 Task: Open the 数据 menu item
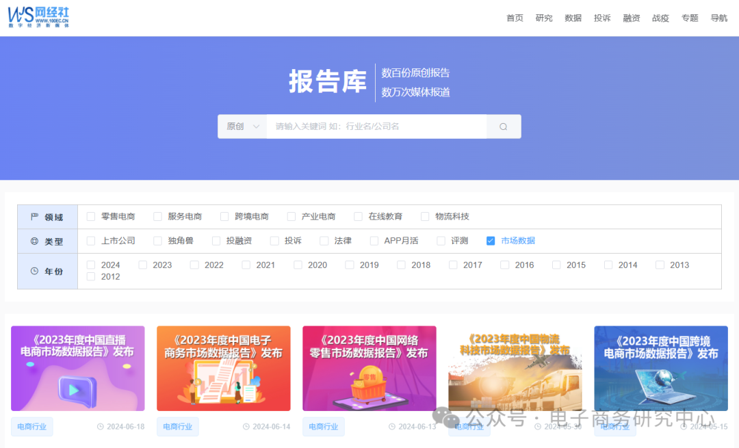pyautogui.click(x=573, y=18)
